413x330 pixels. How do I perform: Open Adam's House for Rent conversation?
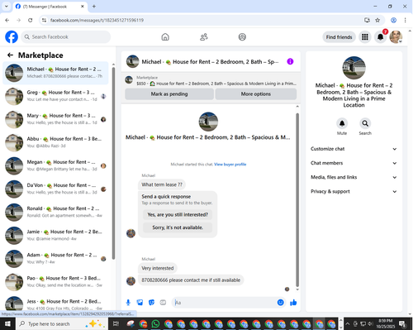click(55, 259)
